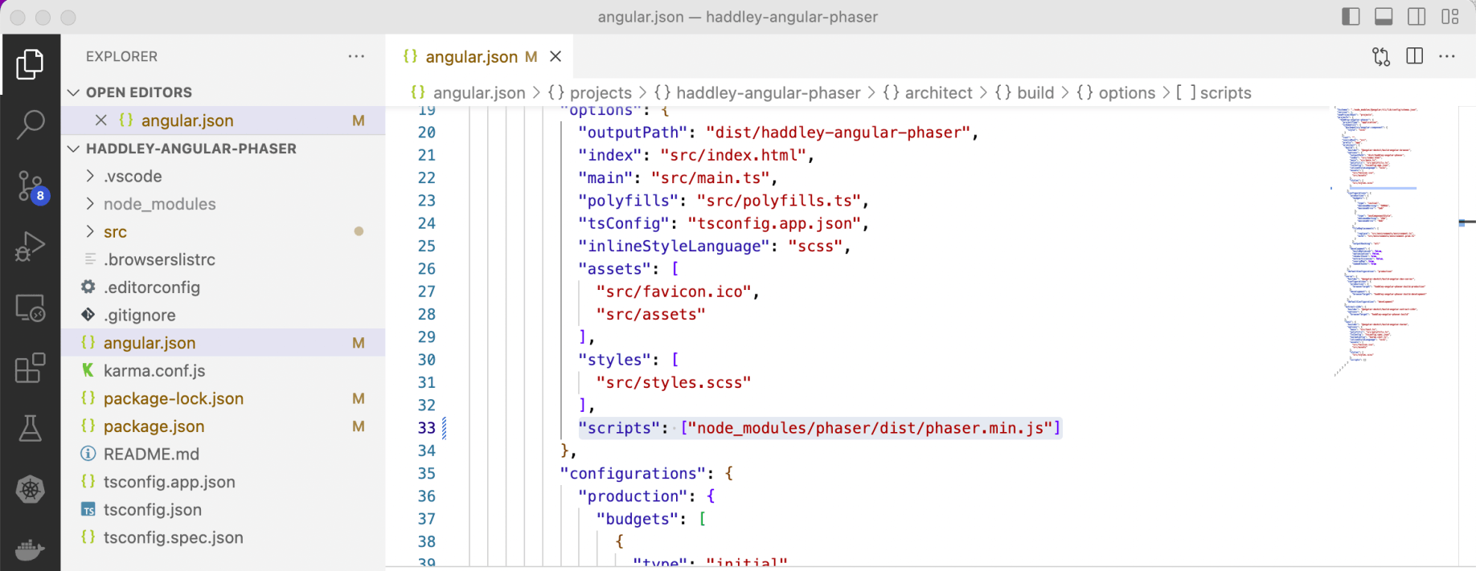The width and height of the screenshot is (1476, 571).
Task: Open package.json file
Action: click(x=223, y=426)
